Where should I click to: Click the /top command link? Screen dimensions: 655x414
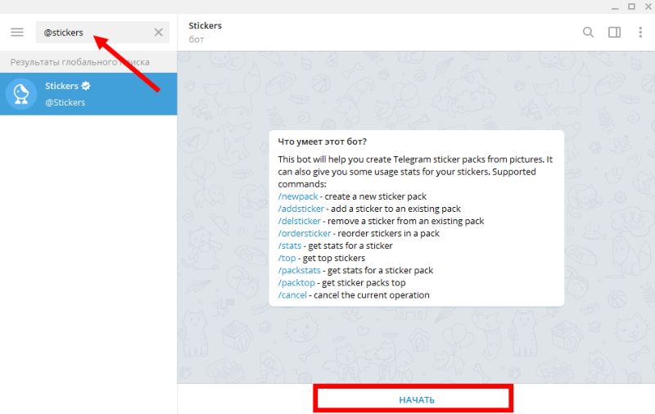[x=287, y=258]
